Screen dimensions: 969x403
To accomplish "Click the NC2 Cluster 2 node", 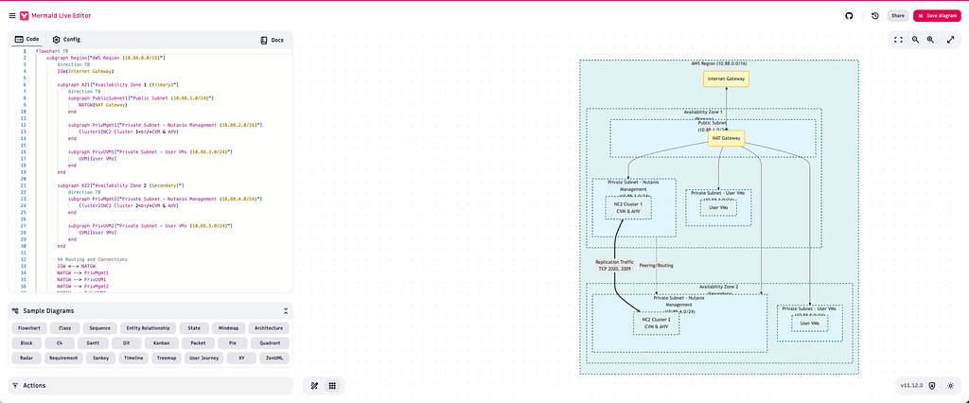I will pyautogui.click(x=657, y=323).
